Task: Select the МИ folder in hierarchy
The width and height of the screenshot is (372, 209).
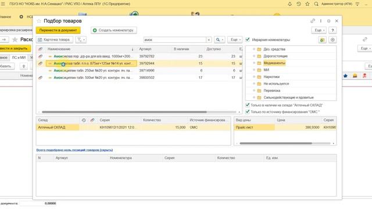Action: 266,70
